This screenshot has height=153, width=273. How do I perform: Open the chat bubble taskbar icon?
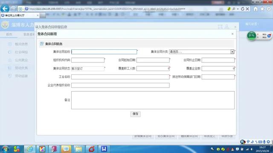pyautogui.click(x=66, y=149)
